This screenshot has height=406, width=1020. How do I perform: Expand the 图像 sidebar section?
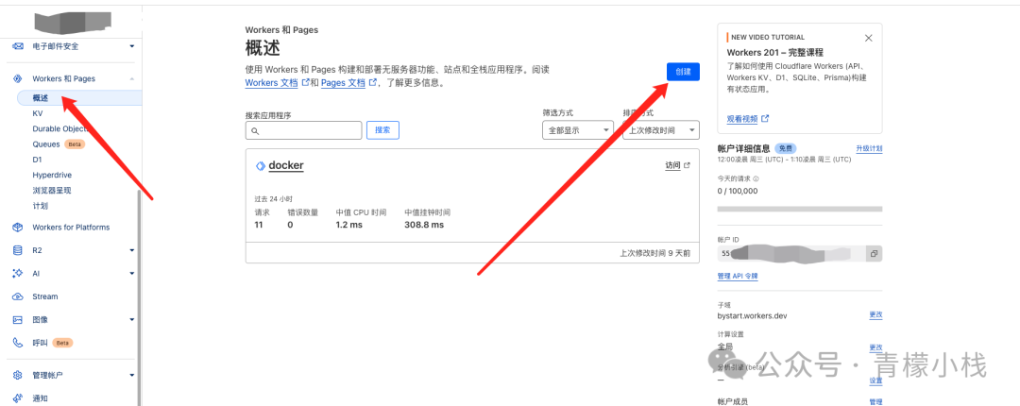(132, 320)
